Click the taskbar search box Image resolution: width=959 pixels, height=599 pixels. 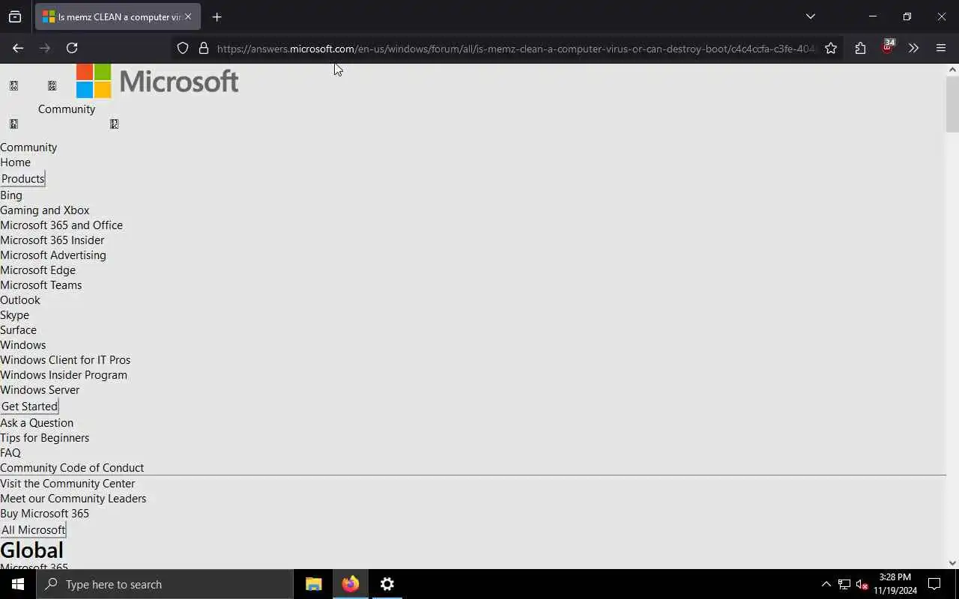[165, 584]
